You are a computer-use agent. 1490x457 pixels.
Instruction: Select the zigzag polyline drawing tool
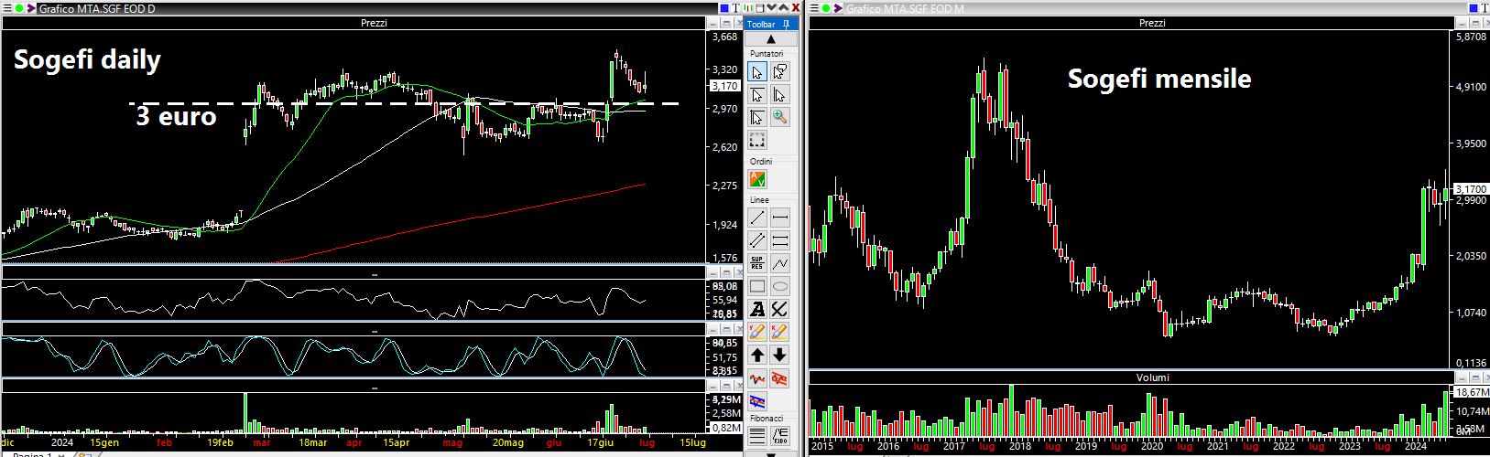click(780, 263)
